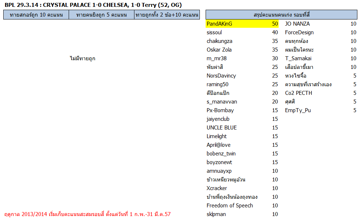361x220 pixels.
Task: Select the name UNCLE BLUE
Action: (x=222, y=128)
